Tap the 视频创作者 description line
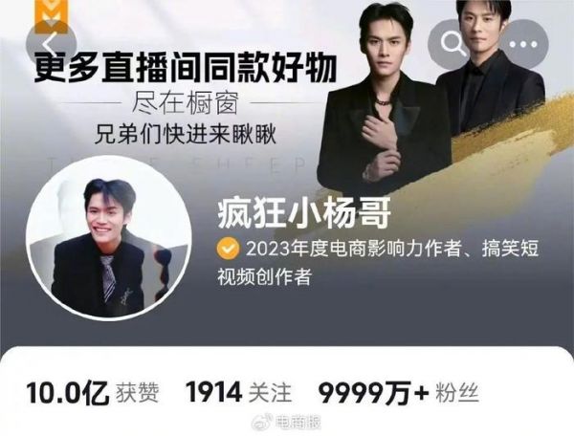Screen dimensions: 574x436 click(x=264, y=277)
